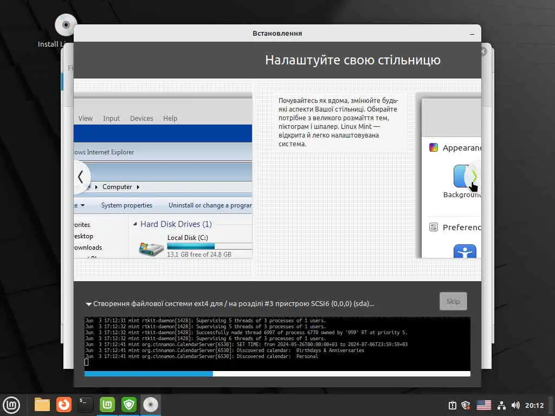
Task: Click the Preferences section icon in slideshow
Action: pyautogui.click(x=434, y=227)
